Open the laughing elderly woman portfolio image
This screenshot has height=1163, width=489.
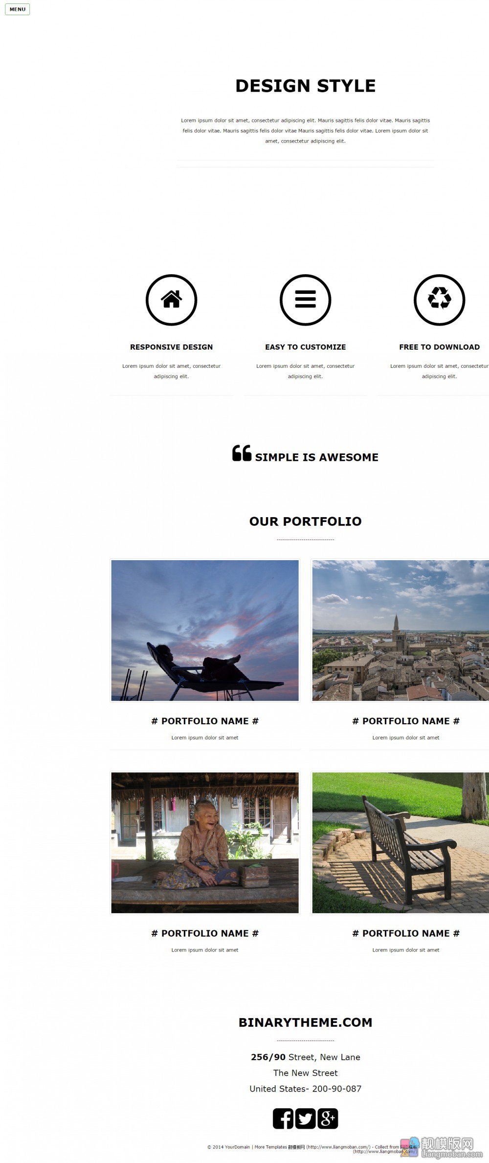pyautogui.click(x=205, y=843)
